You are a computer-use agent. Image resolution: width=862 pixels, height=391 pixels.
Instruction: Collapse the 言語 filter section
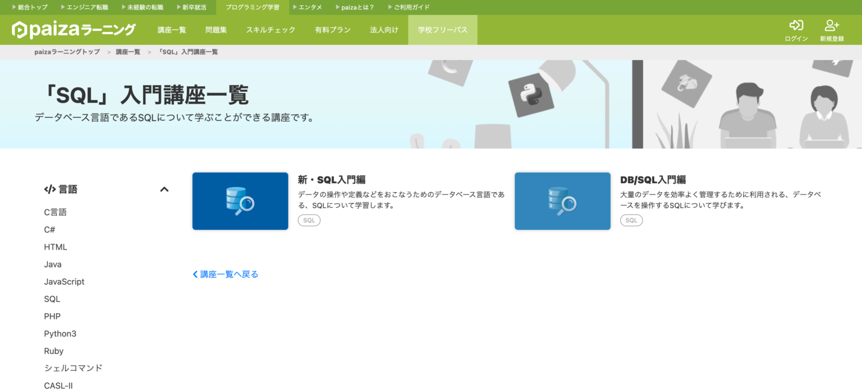click(164, 189)
